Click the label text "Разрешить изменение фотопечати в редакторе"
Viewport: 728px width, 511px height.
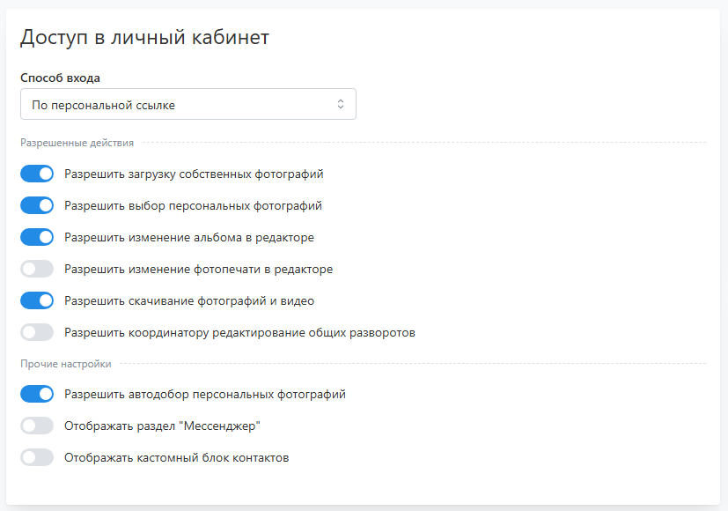(198, 269)
